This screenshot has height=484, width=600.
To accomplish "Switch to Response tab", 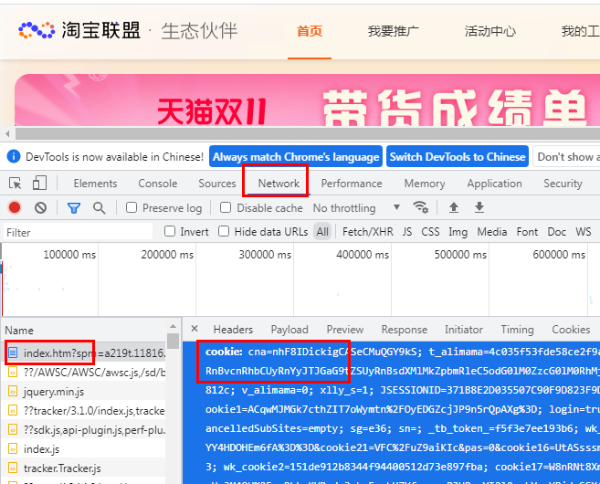I will coord(404,330).
